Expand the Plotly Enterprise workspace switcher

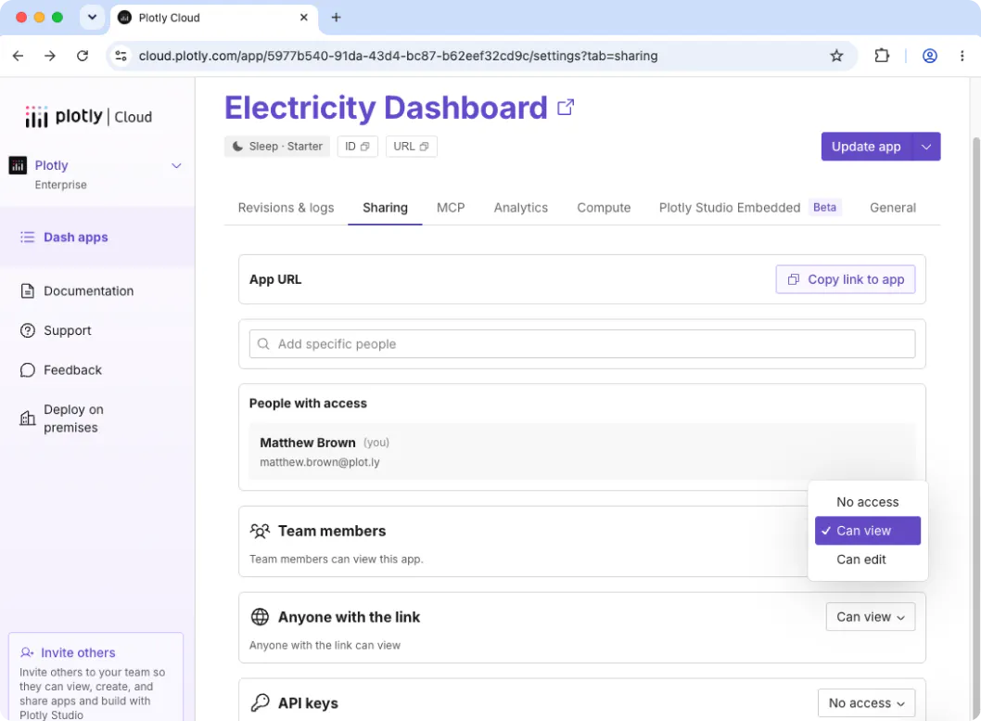(176, 166)
